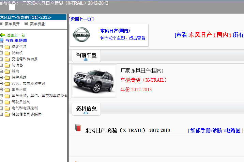Expand the 驾驶员控制 tree node
The height and width of the screenshot is (162, 244).
tap(1, 102)
